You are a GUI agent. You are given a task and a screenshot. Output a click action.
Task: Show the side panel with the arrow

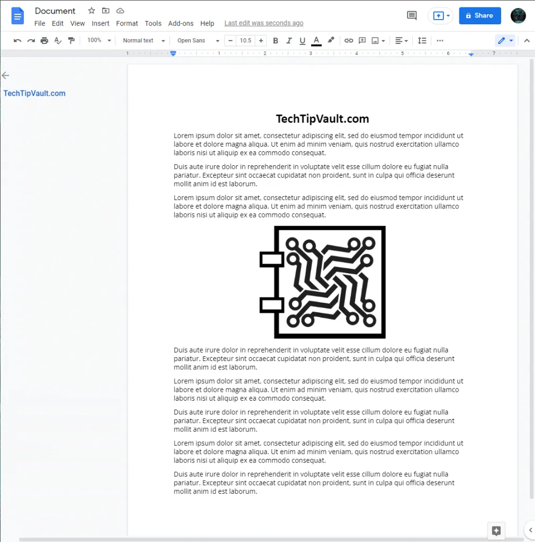pos(531,530)
